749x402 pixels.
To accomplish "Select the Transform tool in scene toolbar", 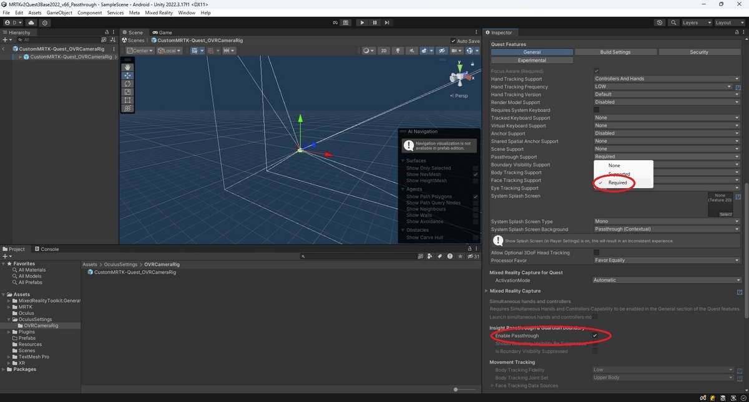I will 127,108.
